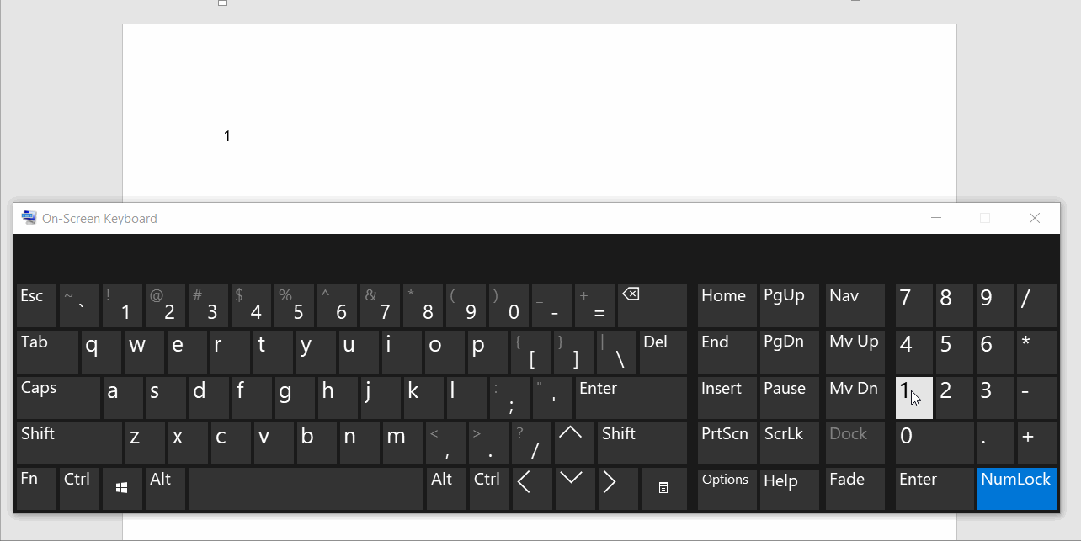Click the keyboard icon in the title bar
This screenshot has height=541, width=1081.
pyautogui.click(x=28, y=217)
